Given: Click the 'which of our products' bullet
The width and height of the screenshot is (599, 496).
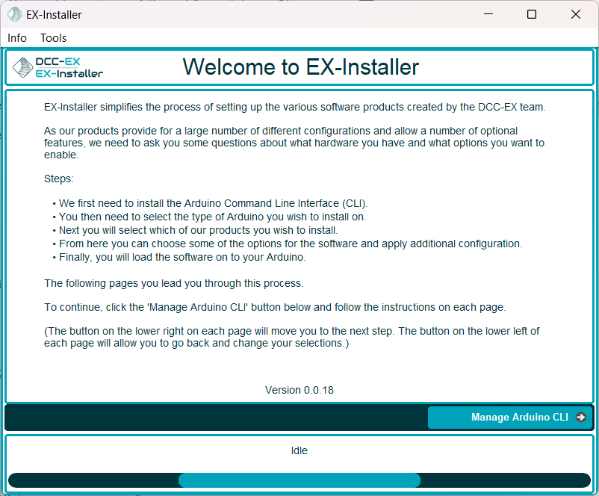Looking at the screenshot, I should [198, 230].
